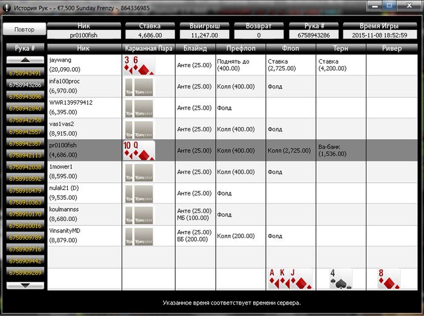Choose hand 6758942557

25,132
